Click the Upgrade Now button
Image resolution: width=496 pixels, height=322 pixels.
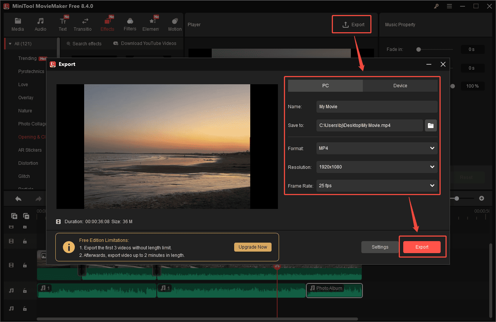(x=252, y=247)
